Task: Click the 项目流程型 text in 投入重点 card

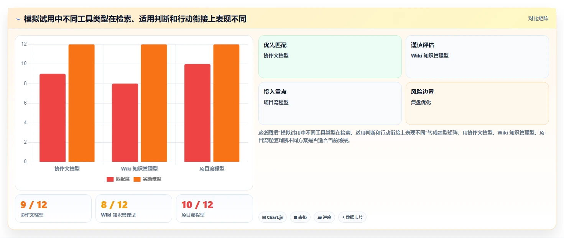Action: coord(276,102)
